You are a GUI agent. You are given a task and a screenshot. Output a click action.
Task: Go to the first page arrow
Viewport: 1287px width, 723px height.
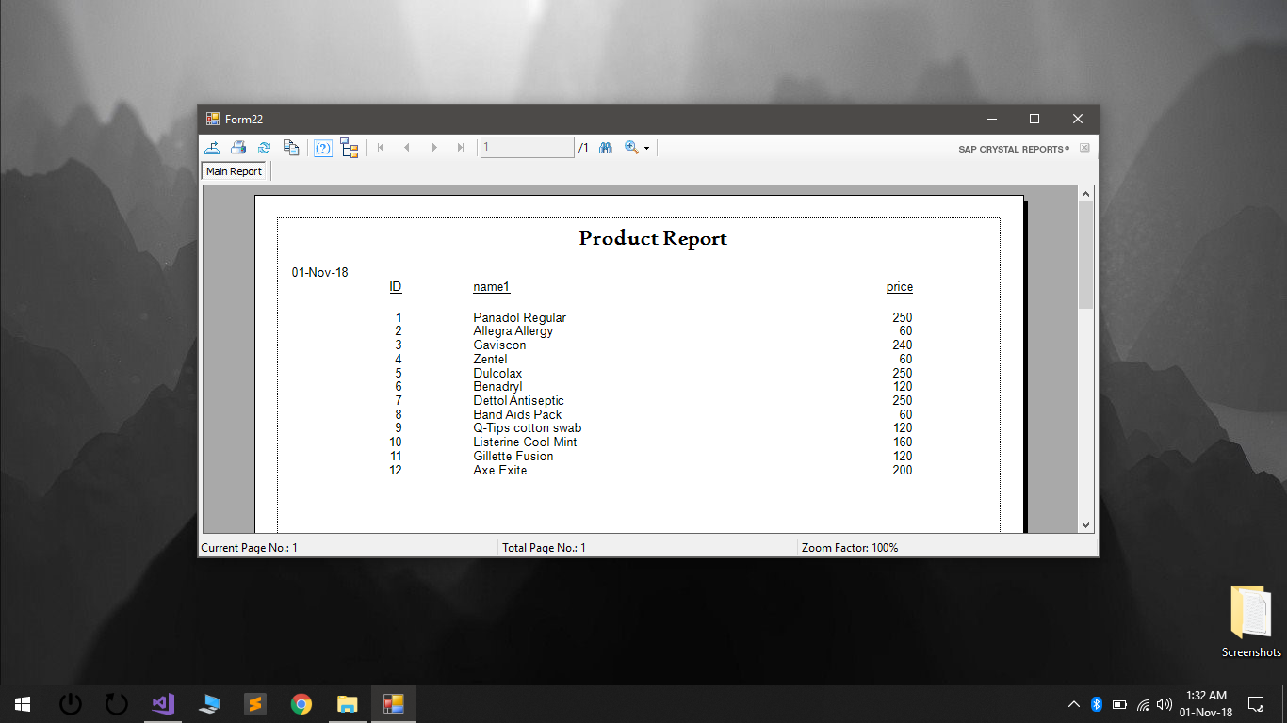click(x=381, y=148)
